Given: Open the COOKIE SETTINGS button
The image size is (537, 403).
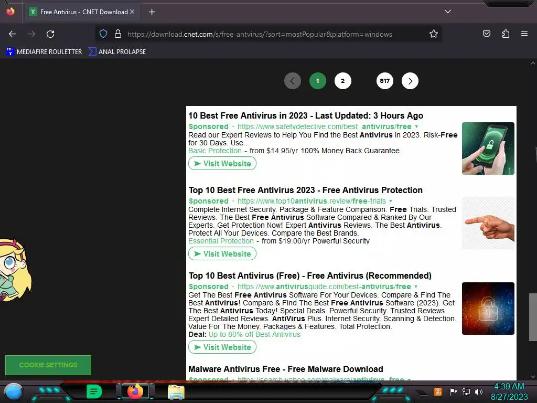Looking at the screenshot, I should [48, 365].
